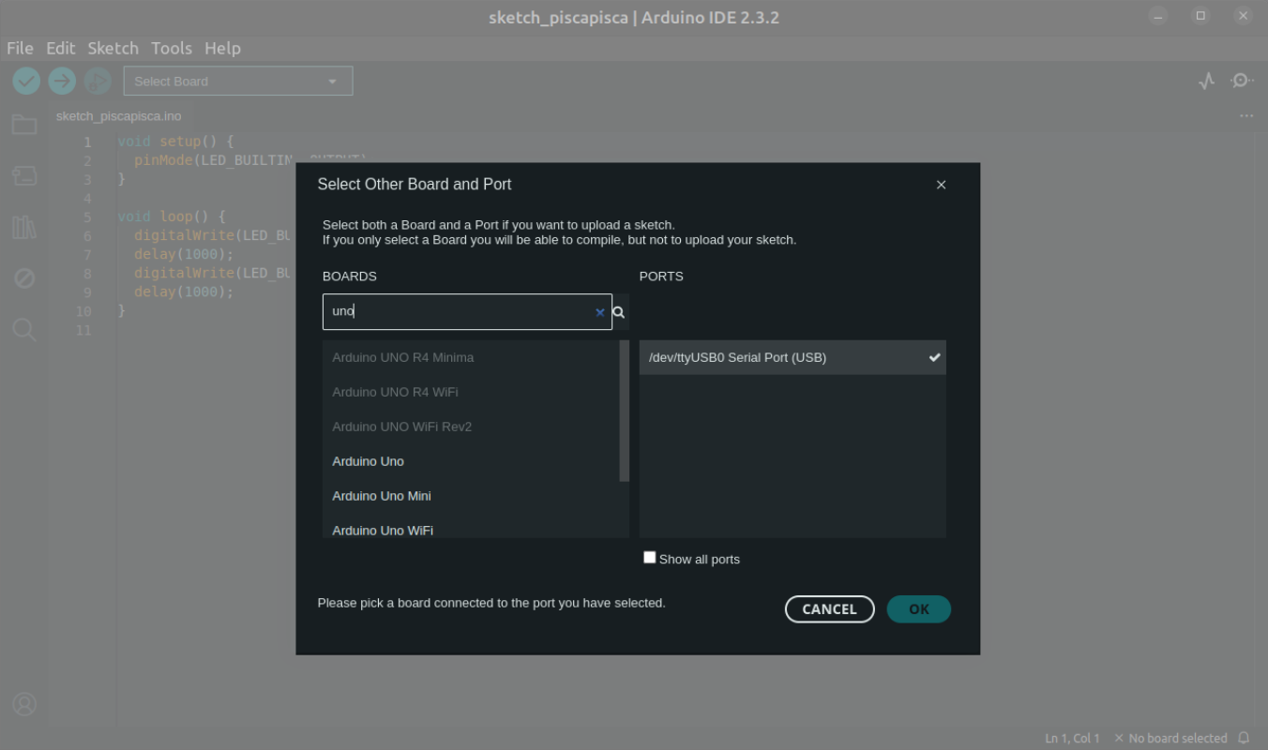1268x750 pixels.
Task: Open the Boards Manager sidebar icon
Action: pos(24,175)
